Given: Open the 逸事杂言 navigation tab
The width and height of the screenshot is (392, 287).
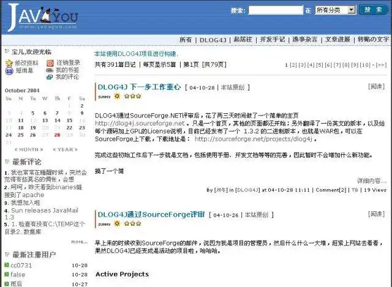Looking at the screenshot, I should tap(305, 39).
